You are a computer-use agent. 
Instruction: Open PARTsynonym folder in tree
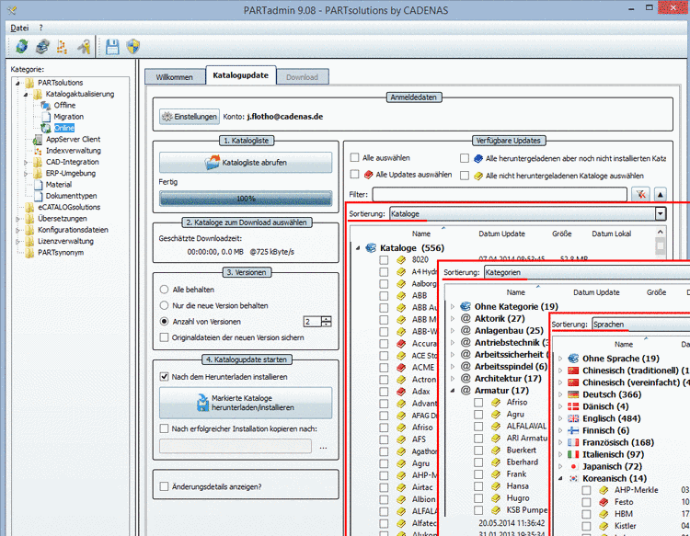coord(61,253)
